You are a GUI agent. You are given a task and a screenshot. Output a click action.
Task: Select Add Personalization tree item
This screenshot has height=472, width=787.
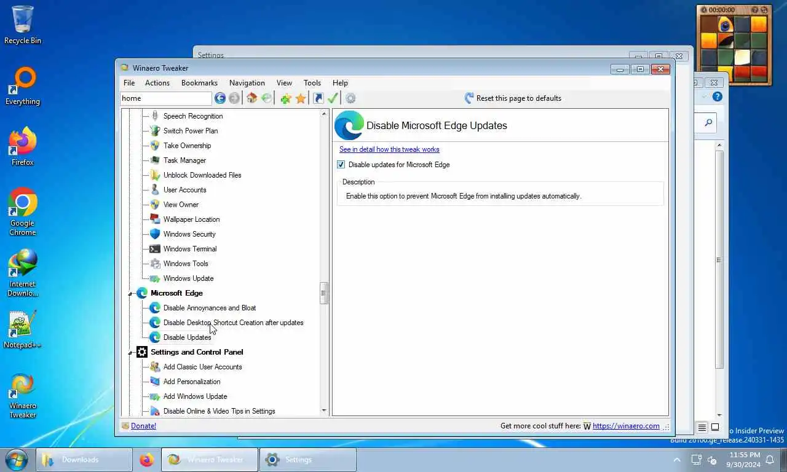192,382
